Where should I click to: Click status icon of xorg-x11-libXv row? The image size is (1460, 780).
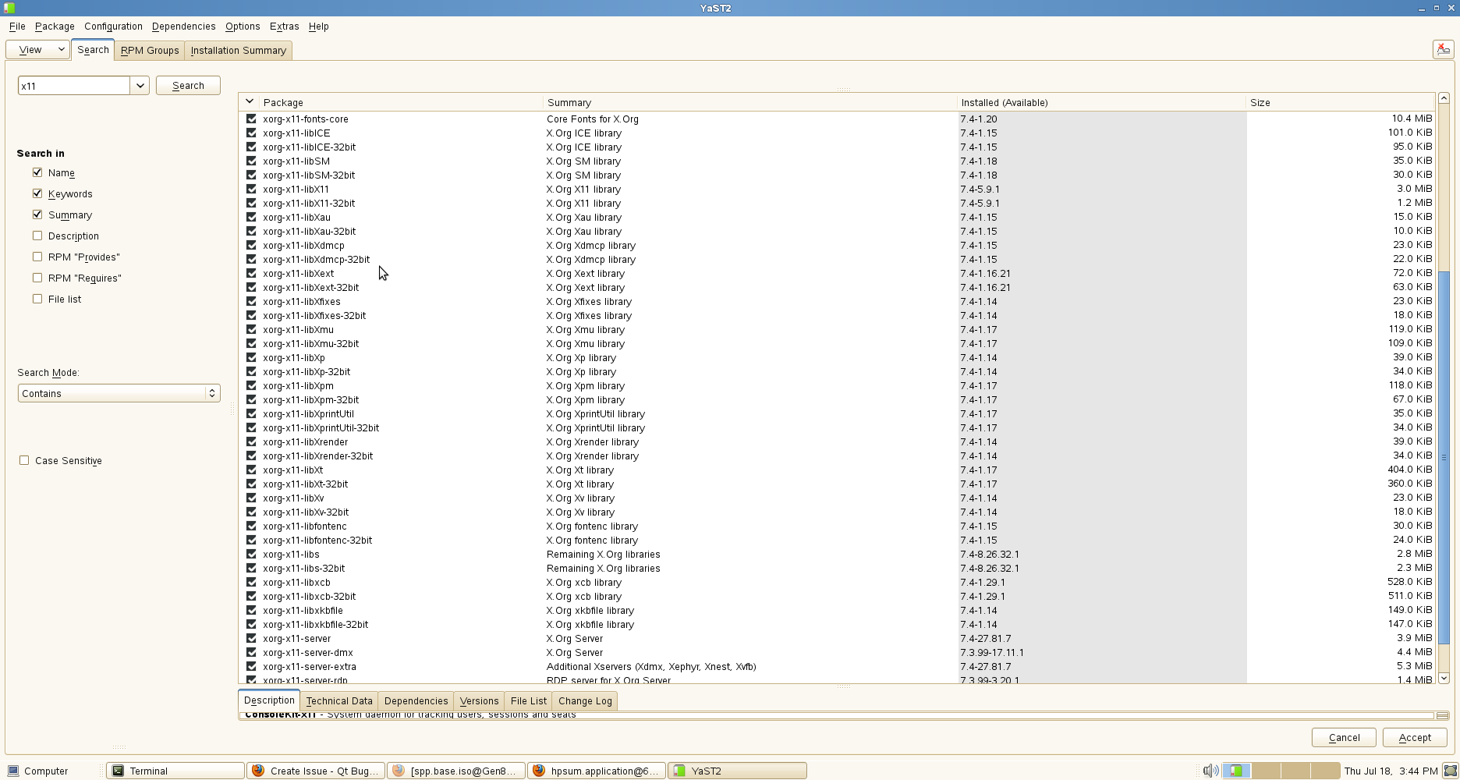(251, 498)
